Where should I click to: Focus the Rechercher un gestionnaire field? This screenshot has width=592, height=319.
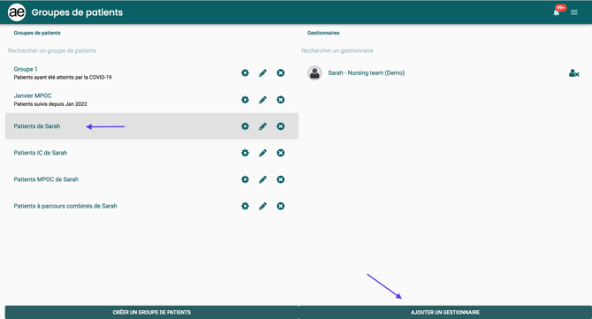444,50
